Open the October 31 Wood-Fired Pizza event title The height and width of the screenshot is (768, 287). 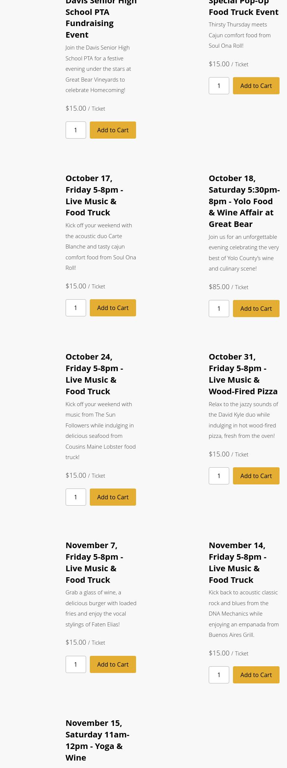pyautogui.click(x=243, y=374)
